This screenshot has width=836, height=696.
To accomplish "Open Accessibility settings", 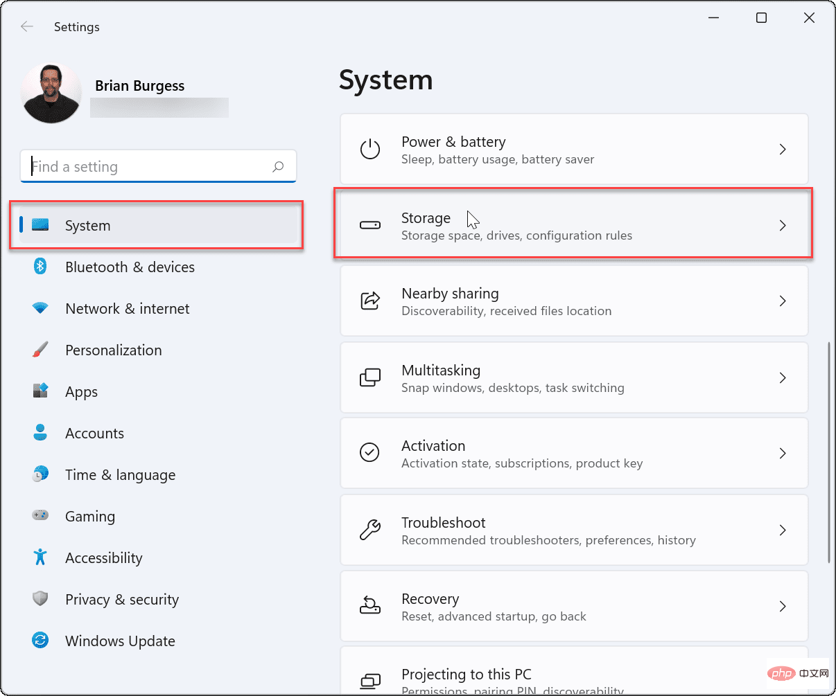I will point(159,557).
